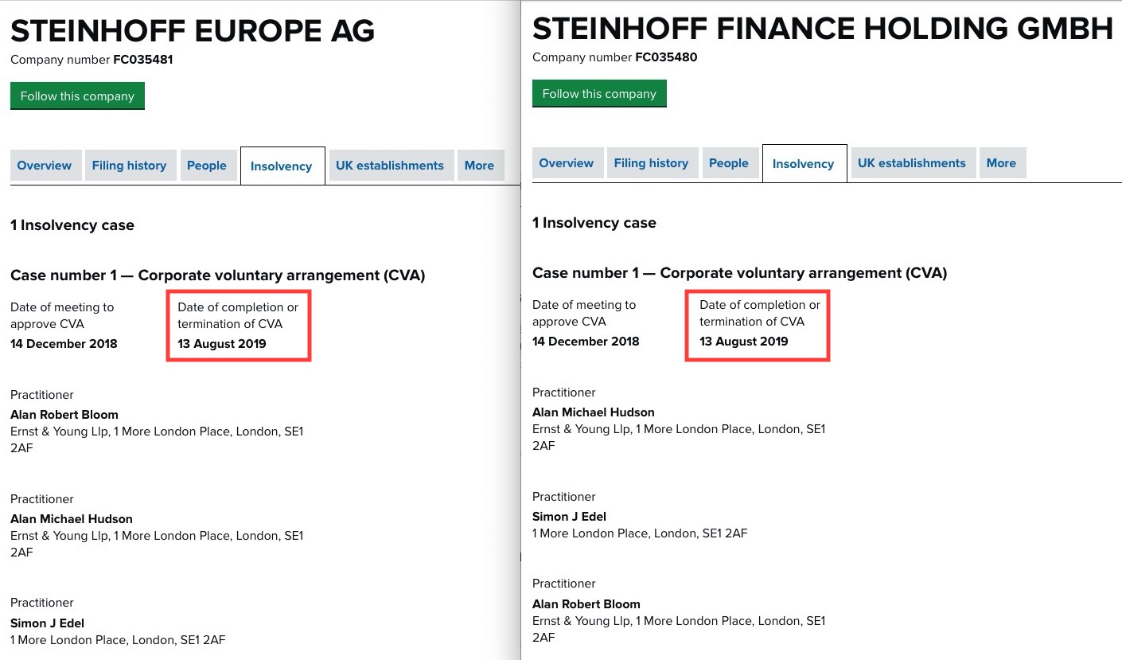1122x660 pixels.
Task: Follow Steinhoff Europe AG company
Action: (77, 96)
